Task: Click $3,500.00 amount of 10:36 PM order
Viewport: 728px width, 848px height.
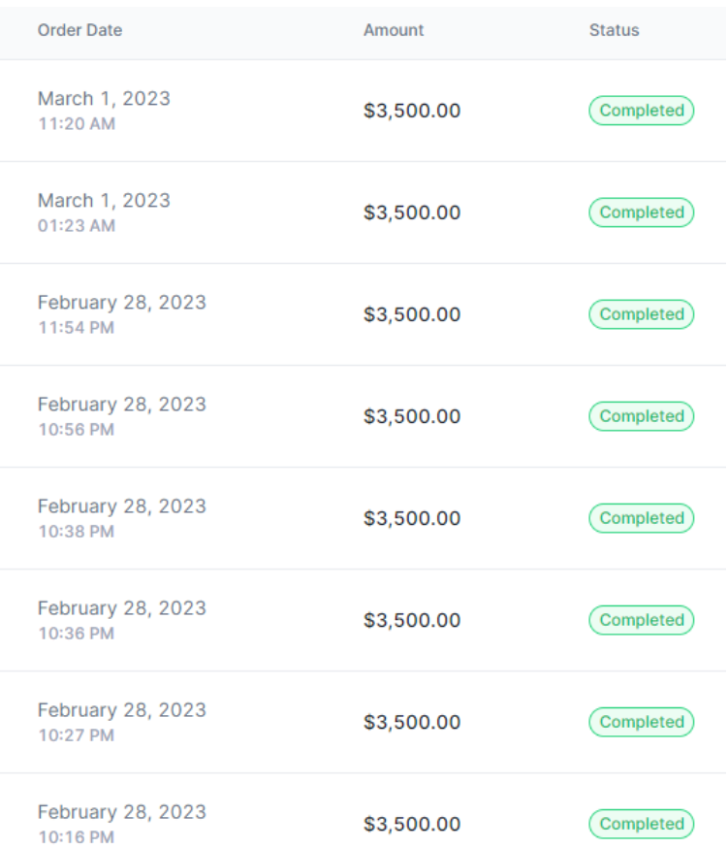Action: 412,620
